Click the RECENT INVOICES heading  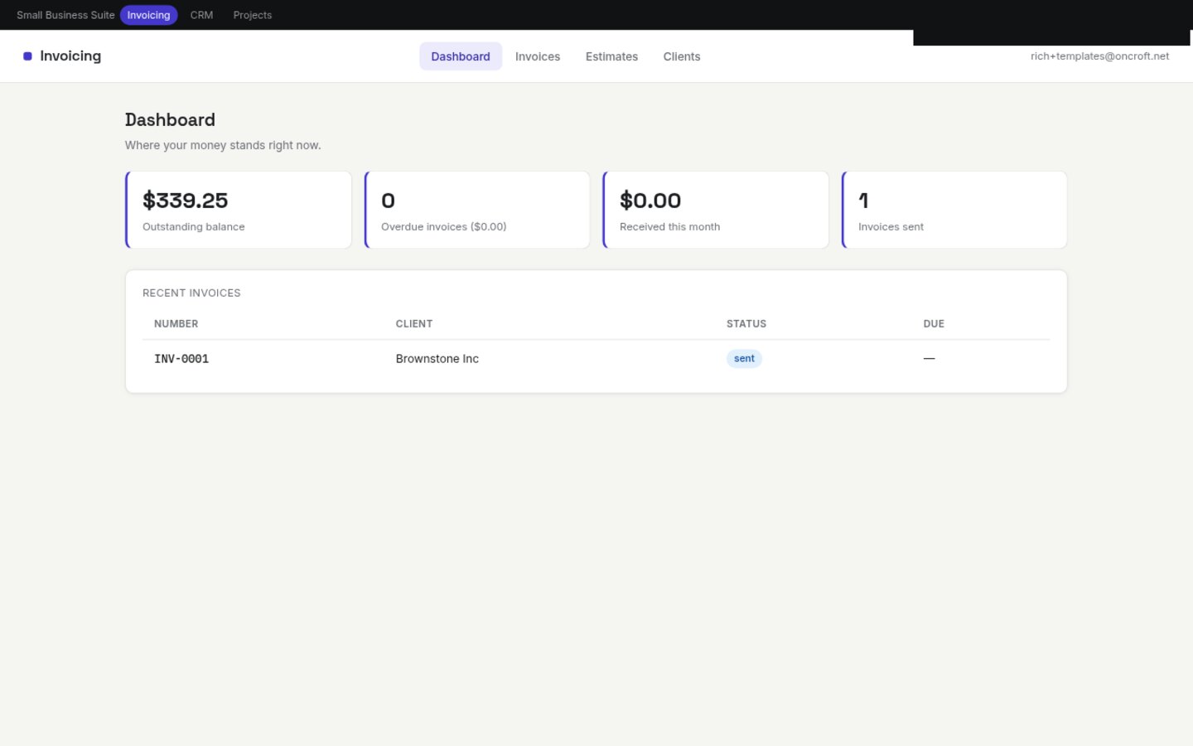[191, 293]
